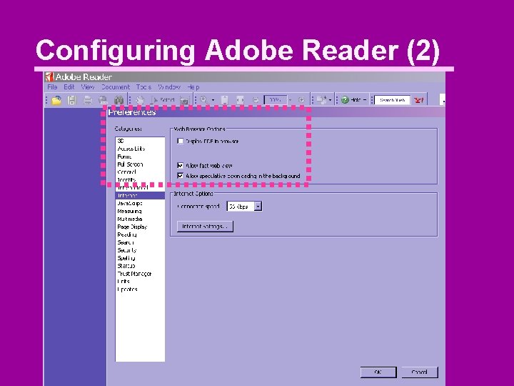Click the green Help question icon
Viewport: 514px width, 386px height.
coord(345,100)
